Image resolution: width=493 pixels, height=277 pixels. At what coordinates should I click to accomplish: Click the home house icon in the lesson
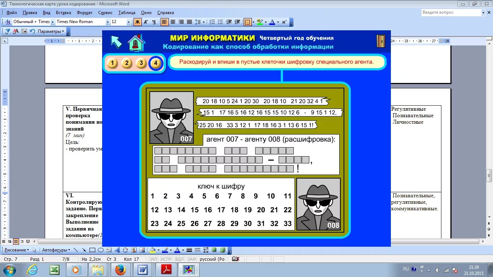point(136,43)
